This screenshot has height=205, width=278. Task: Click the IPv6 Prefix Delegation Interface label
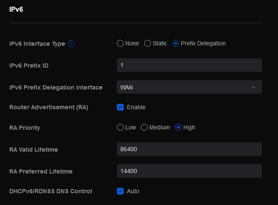coord(56,87)
